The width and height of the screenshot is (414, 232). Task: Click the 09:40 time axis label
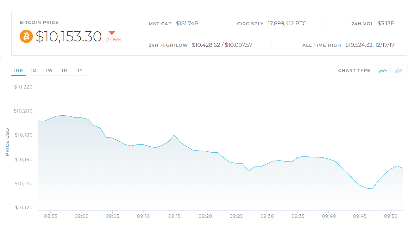point(329,216)
